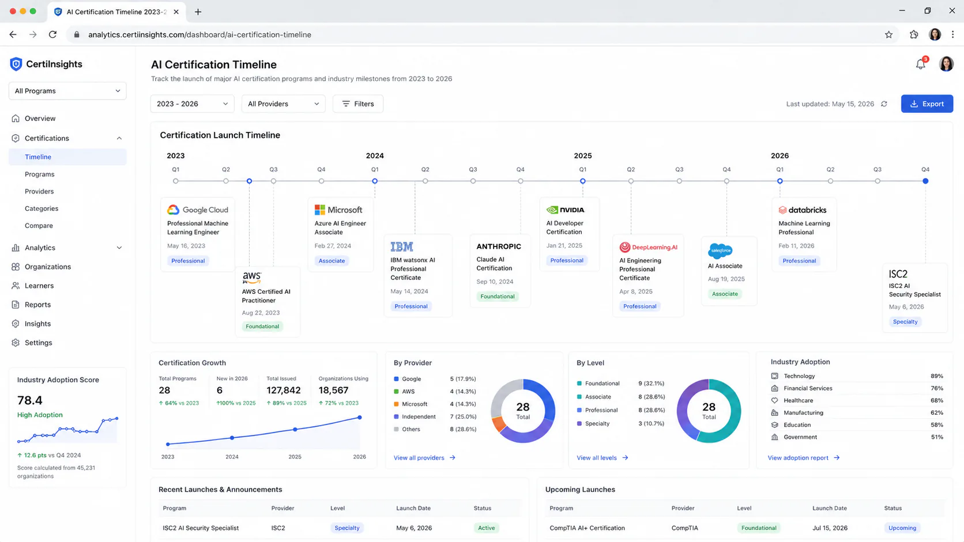Click the ISC2 AI Security Specialist table row
Screen dimensions: 964x542
[x=340, y=528]
